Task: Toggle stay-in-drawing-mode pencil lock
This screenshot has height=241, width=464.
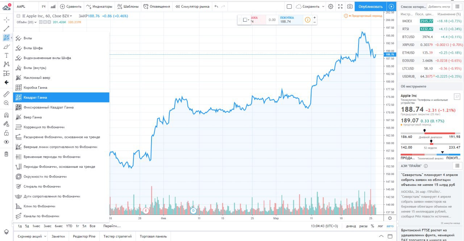Action: tap(6, 124)
